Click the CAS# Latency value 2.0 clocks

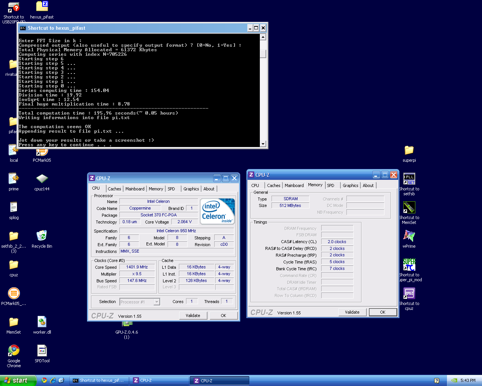[337, 242]
